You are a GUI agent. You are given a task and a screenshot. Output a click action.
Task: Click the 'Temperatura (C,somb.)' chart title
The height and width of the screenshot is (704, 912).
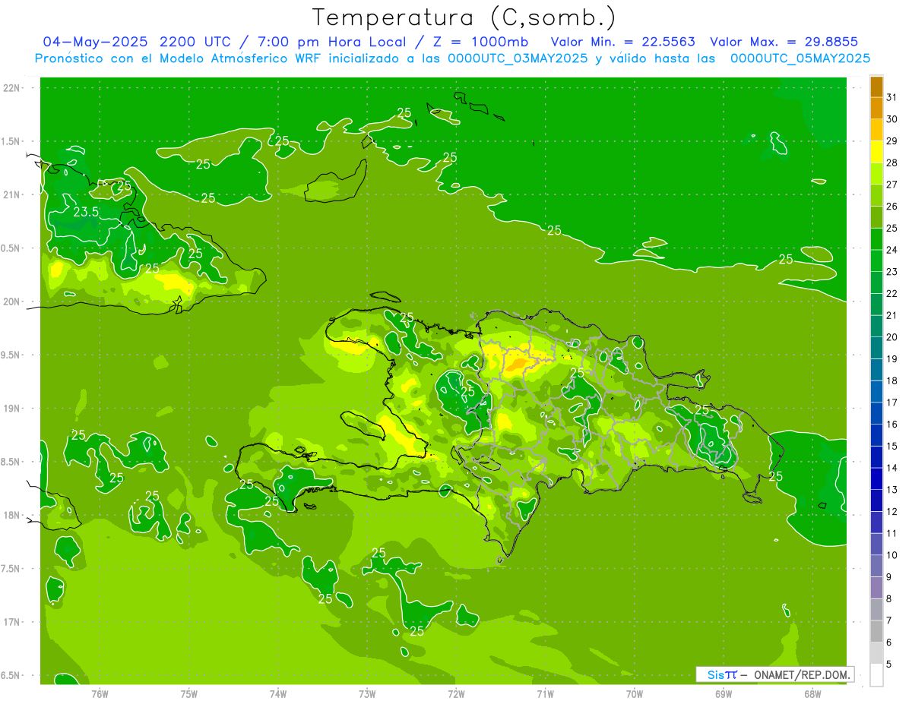(x=464, y=17)
